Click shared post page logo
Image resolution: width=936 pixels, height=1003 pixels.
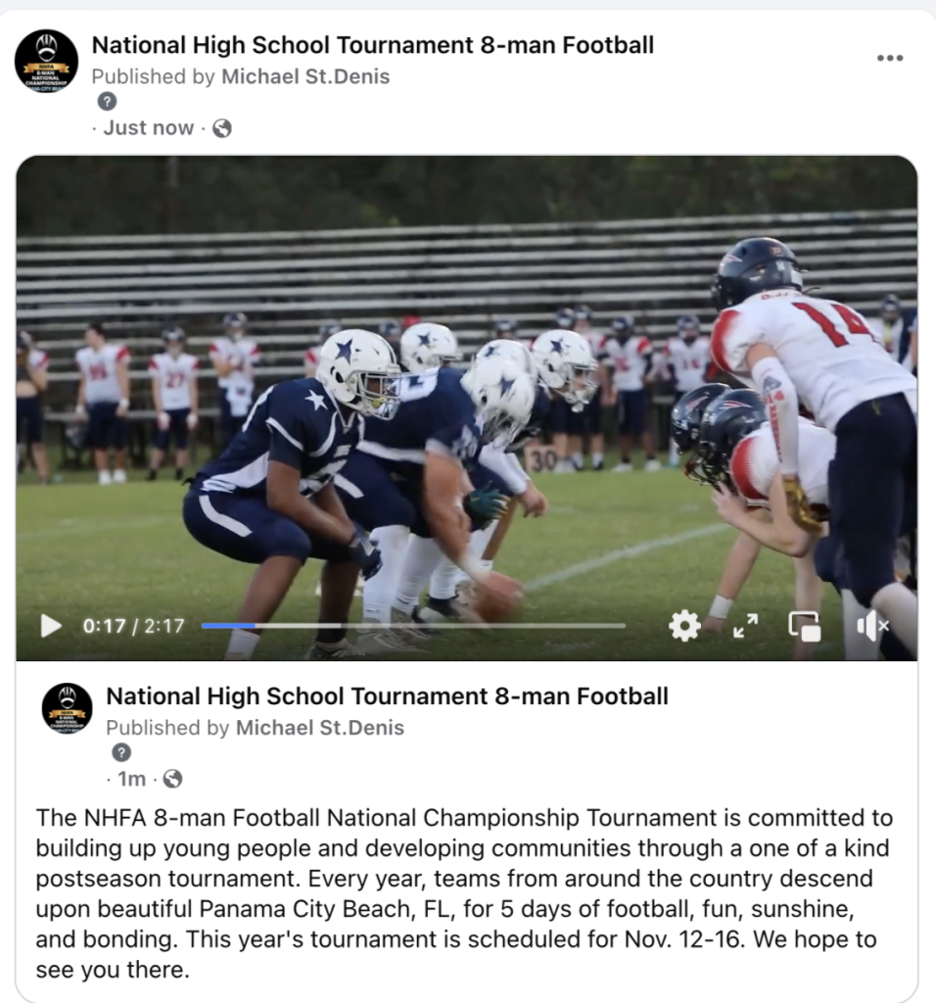click(68, 708)
